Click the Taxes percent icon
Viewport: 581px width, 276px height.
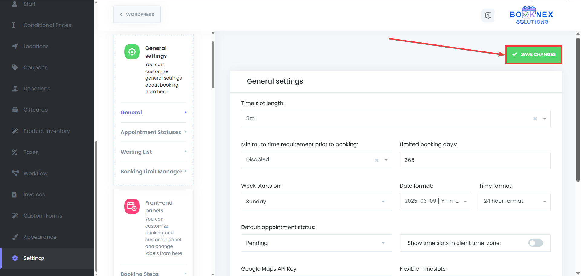coord(15,152)
